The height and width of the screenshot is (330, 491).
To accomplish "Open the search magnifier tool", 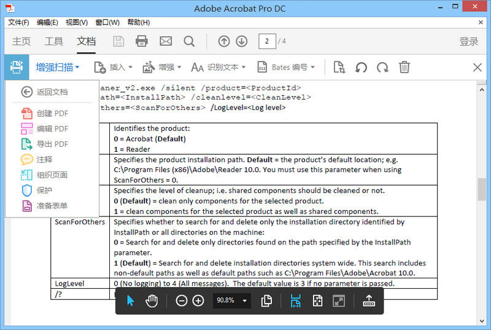I will tap(189, 41).
